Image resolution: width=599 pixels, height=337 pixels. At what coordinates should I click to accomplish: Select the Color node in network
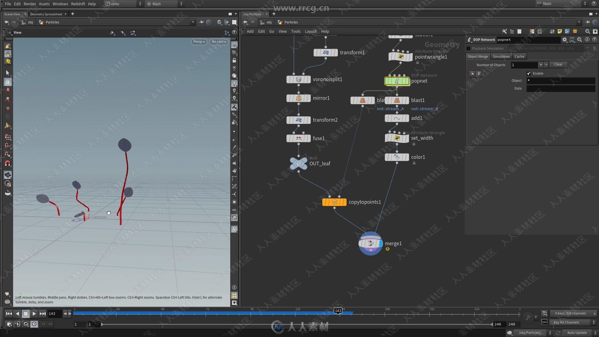(396, 157)
